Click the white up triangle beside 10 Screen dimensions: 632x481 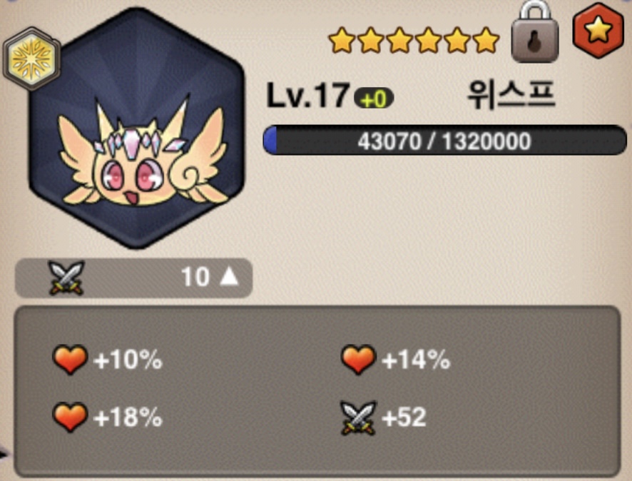230,277
